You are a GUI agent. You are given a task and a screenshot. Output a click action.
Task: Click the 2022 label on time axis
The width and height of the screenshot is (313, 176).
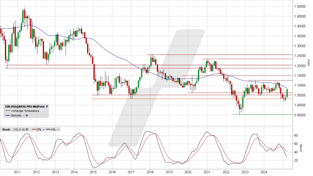click(226, 172)
